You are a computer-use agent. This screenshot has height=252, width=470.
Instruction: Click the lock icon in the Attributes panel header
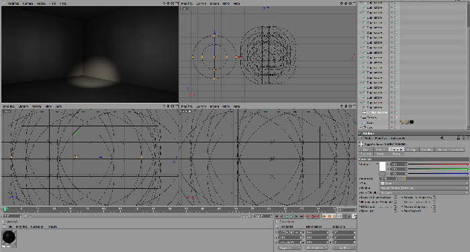[x=459, y=138]
